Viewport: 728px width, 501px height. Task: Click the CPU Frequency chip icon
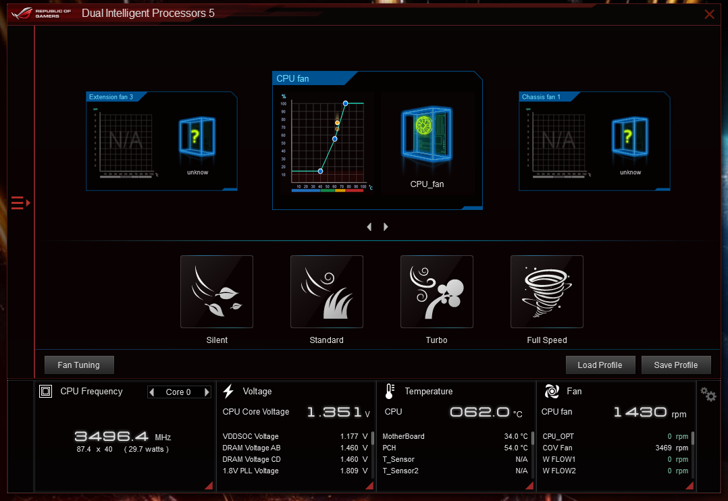point(45,392)
